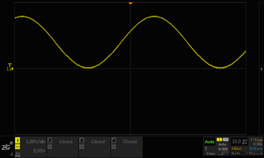Viewport: 264px width, 158px height.
Task: Turn on channel 3 number badge
Action: click(x=82, y=140)
